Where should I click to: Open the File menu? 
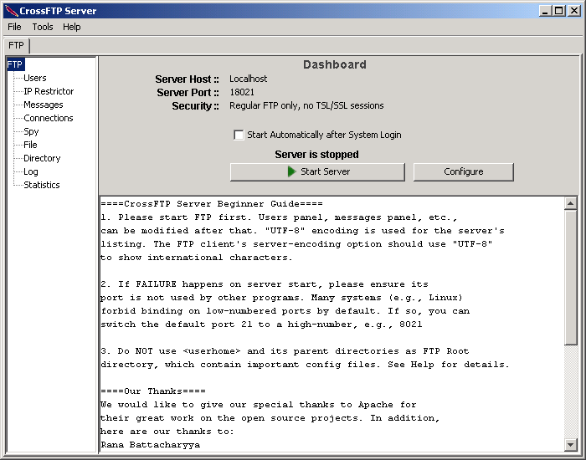pos(14,27)
